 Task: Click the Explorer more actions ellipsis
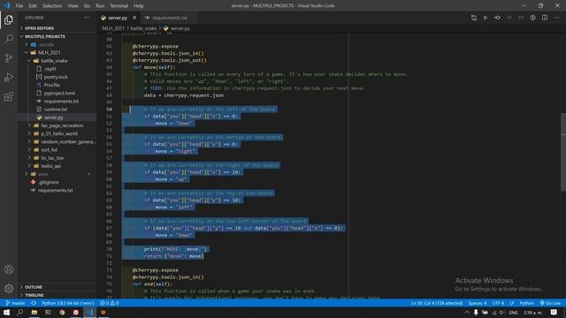pos(87,18)
